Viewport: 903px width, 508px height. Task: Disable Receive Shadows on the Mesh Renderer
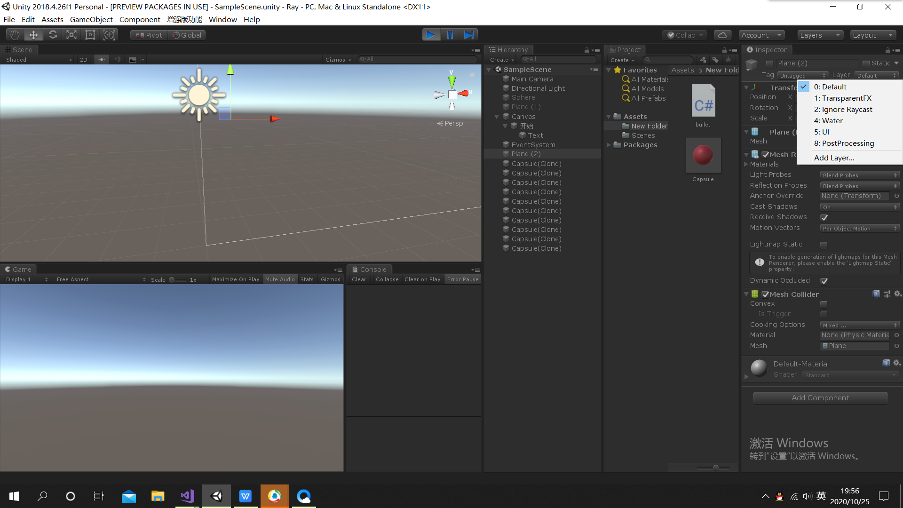[824, 217]
